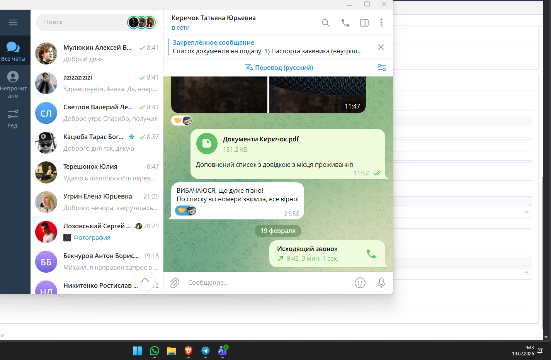Toggle the right info side panel

click(364, 23)
